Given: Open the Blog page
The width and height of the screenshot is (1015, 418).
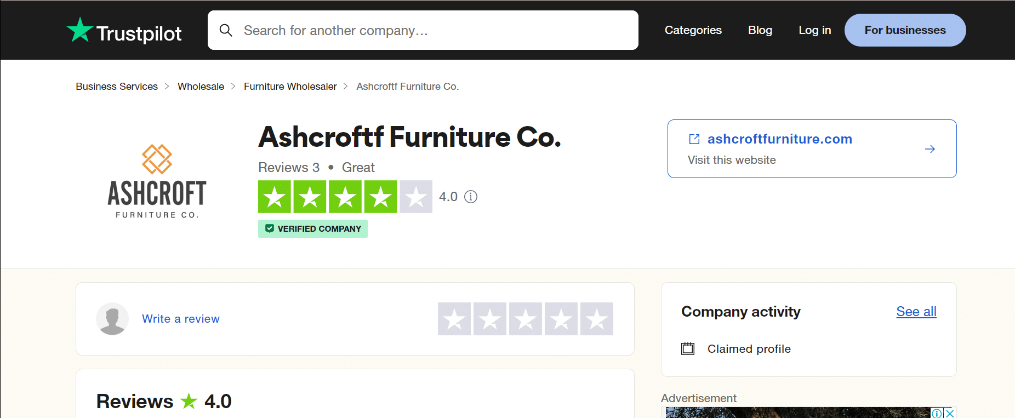Looking at the screenshot, I should coord(760,30).
